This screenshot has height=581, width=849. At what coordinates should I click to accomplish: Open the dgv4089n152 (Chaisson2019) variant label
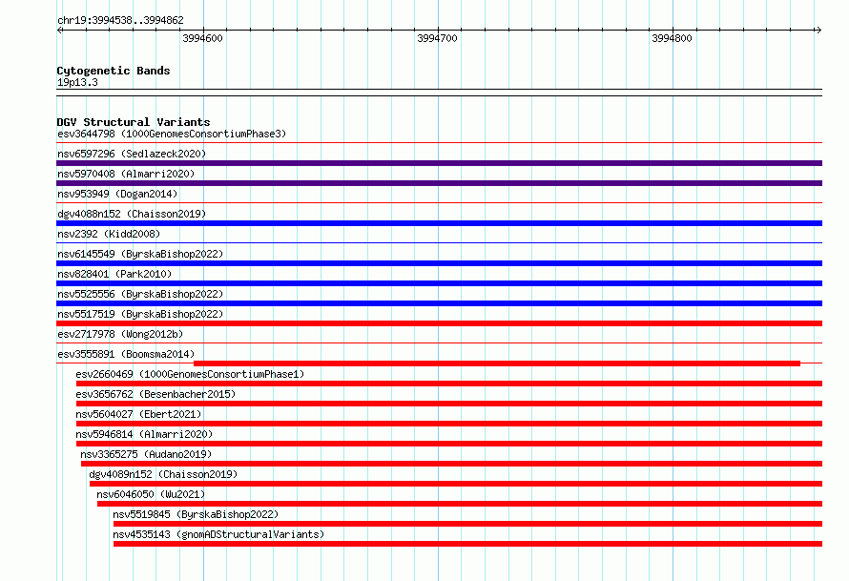click(163, 474)
